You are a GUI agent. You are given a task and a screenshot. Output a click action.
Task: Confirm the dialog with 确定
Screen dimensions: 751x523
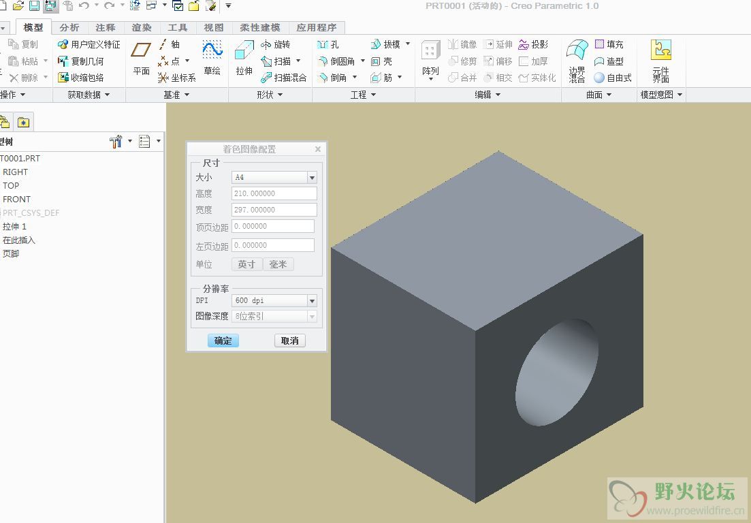coord(223,340)
